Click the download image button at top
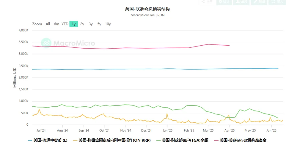 click(241, 2)
